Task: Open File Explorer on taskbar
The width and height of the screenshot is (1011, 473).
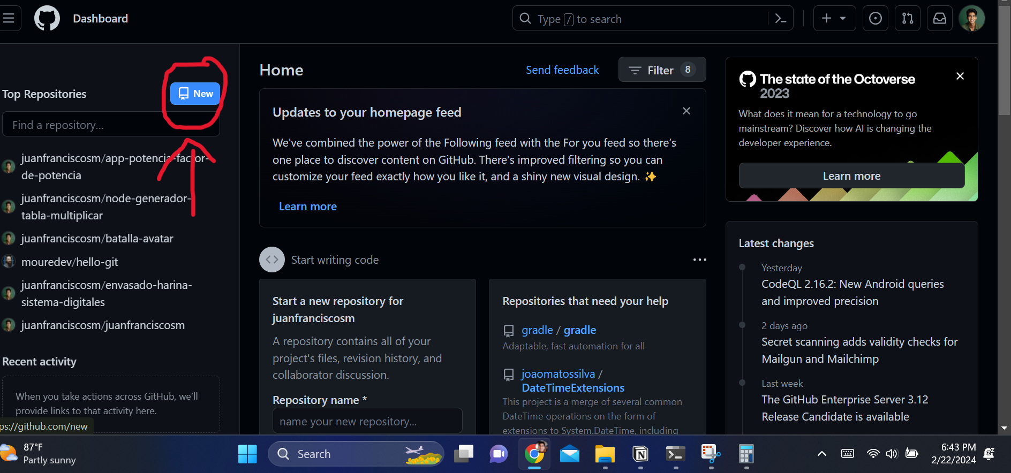Action: (x=605, y=454)
